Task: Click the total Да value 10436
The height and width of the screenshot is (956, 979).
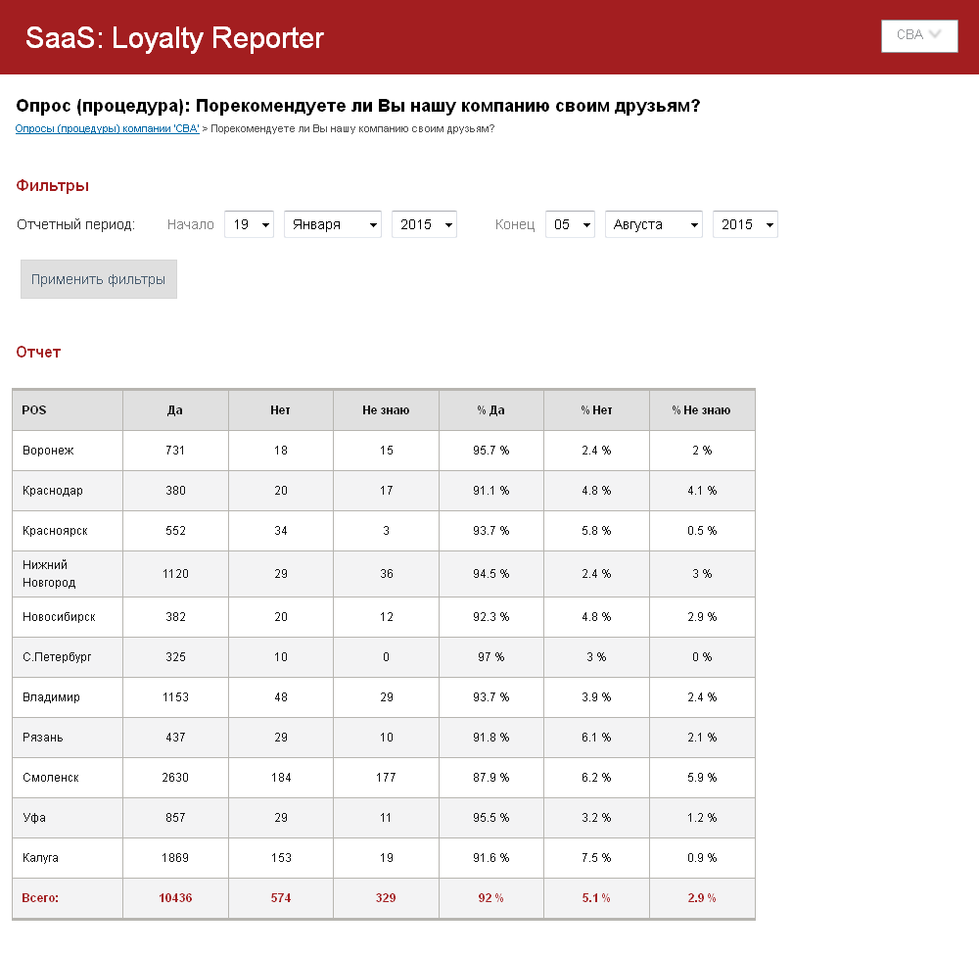Action: coord(175,898)
